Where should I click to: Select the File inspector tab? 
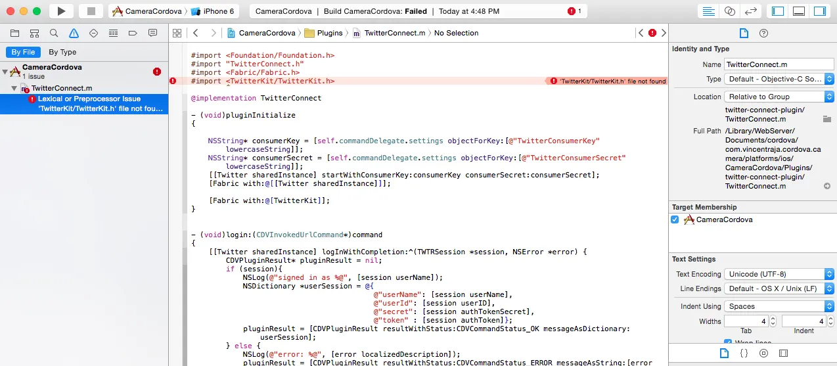[744, 33]
